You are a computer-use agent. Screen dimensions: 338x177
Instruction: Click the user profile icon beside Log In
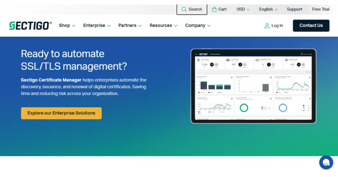click(267, 26)
